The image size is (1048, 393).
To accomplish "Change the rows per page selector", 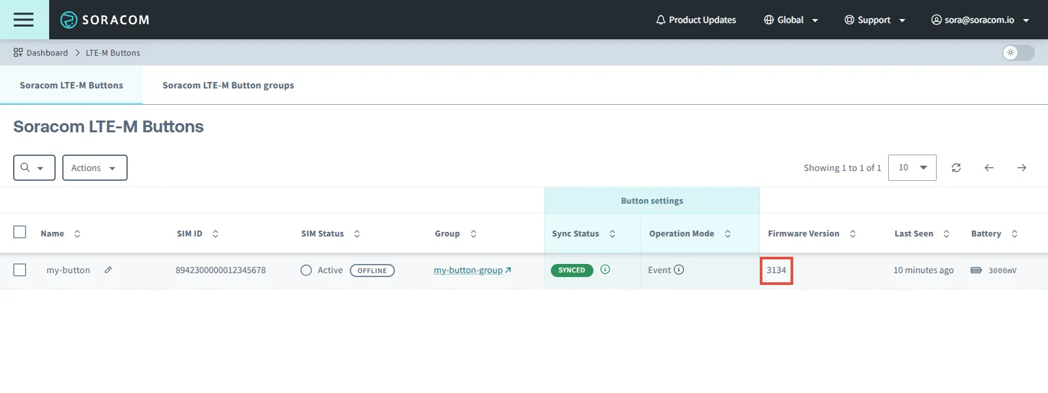I will point(912,168).
